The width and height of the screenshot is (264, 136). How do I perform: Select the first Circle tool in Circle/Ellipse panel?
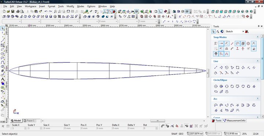216,86
